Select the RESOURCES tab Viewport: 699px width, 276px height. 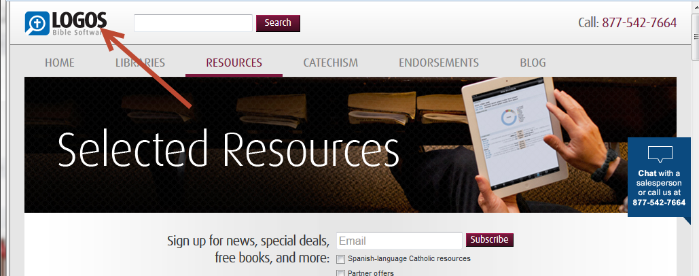234,63
